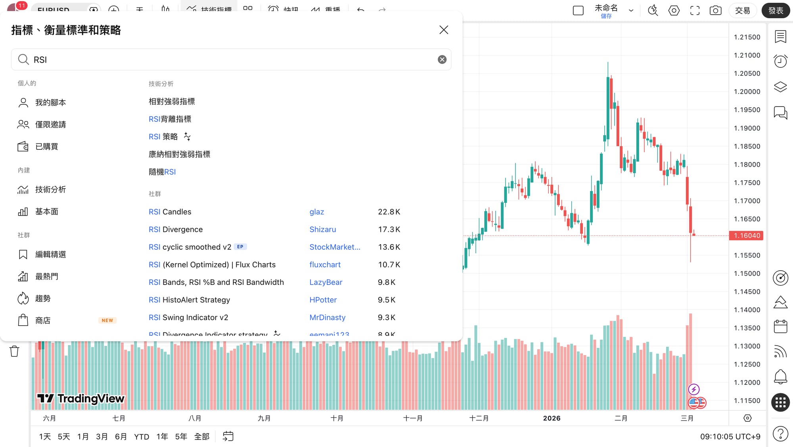Viewport: 793px width, 447px height.
Task: Toggle the grid apps button at bottom right
Action: [780, 403]
